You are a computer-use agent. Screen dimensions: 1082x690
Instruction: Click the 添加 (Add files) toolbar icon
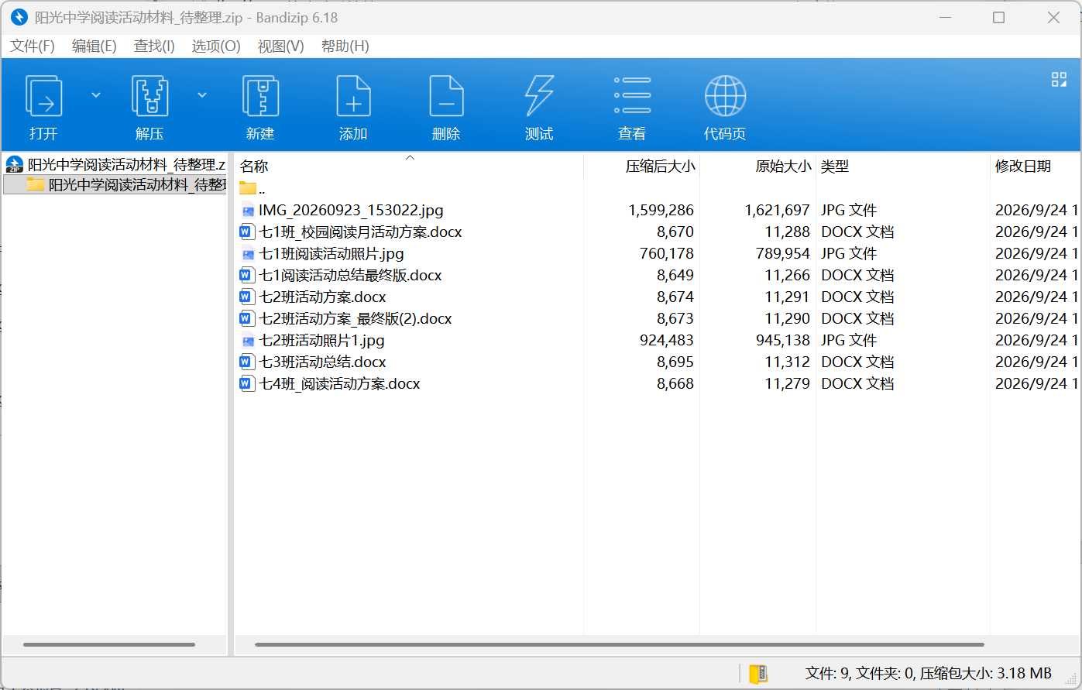tap(353, 95)
